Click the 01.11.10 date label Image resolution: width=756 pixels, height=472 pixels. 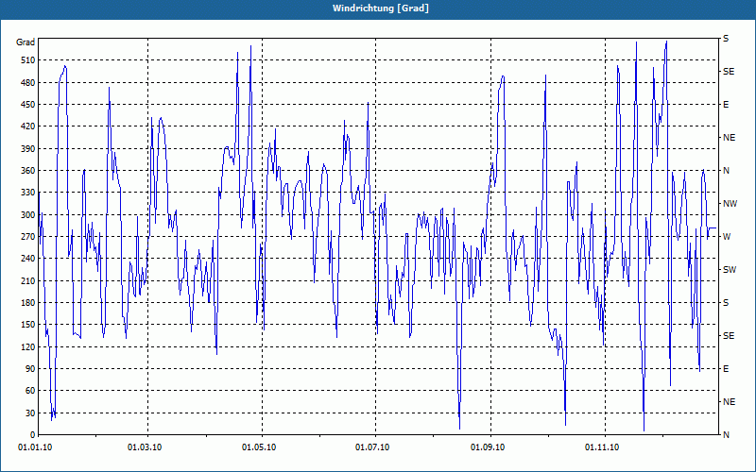click(602, 447)
